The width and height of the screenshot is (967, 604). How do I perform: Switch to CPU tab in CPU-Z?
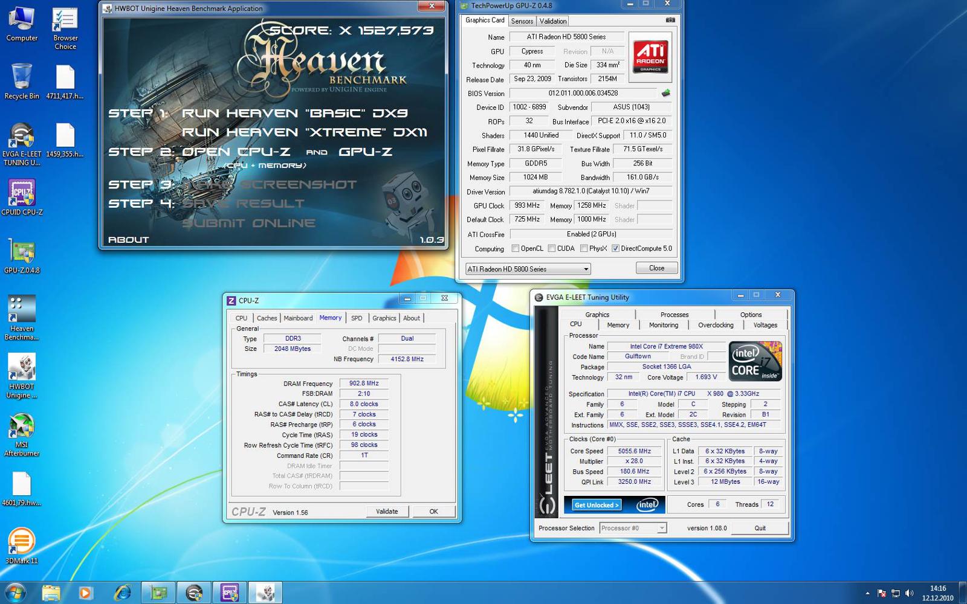(241, 318)
